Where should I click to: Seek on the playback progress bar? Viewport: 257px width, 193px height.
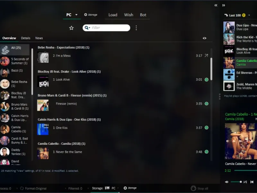point(245,170)
